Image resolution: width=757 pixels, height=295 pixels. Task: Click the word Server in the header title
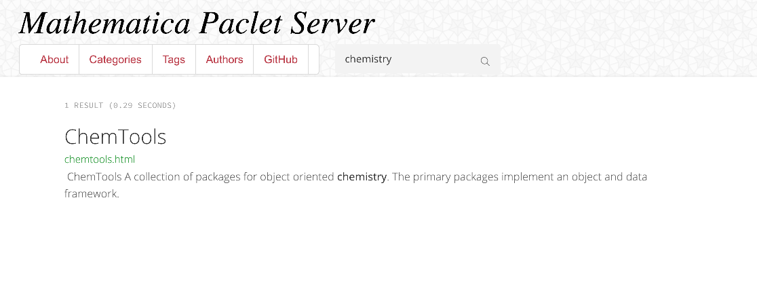pyautogui.click(x=332, y=22)
